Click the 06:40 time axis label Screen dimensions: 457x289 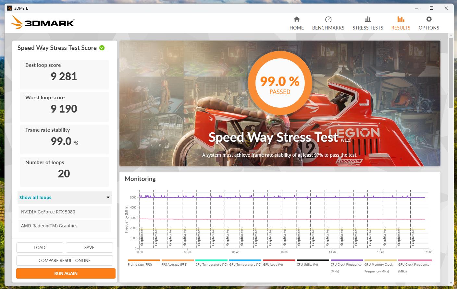236,252
